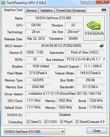Screen dimensions: 110x137
Task: Minimize the GPU-Z window
Action: coord(84,2)
